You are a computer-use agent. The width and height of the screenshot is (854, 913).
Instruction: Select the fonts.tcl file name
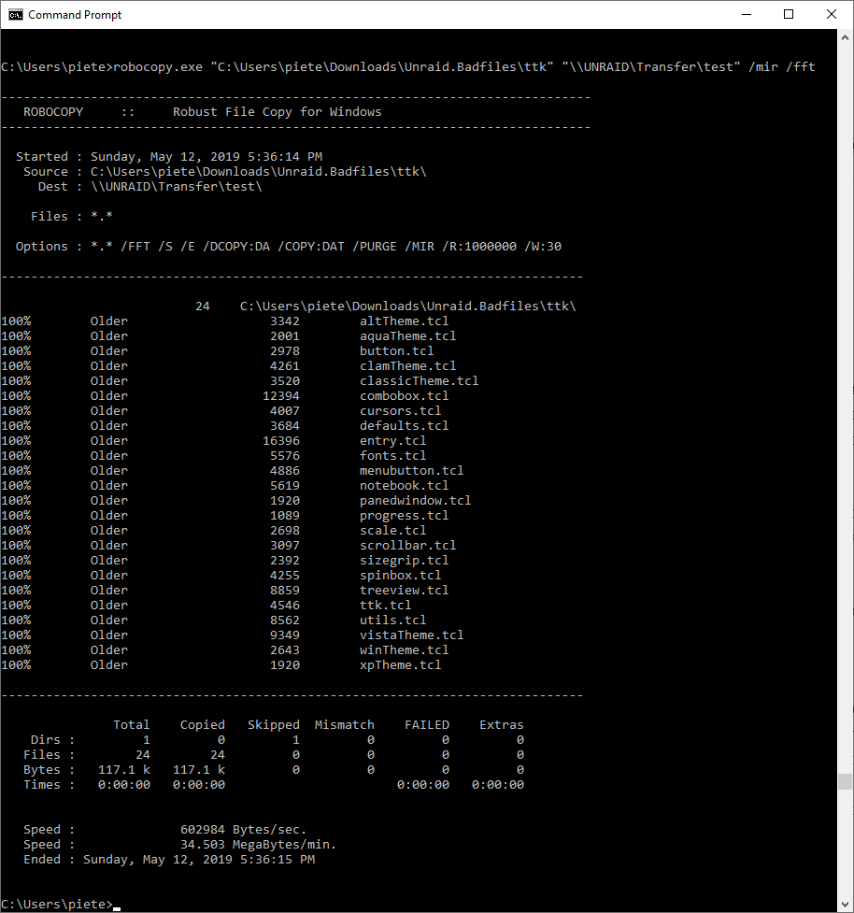point(393,455)
